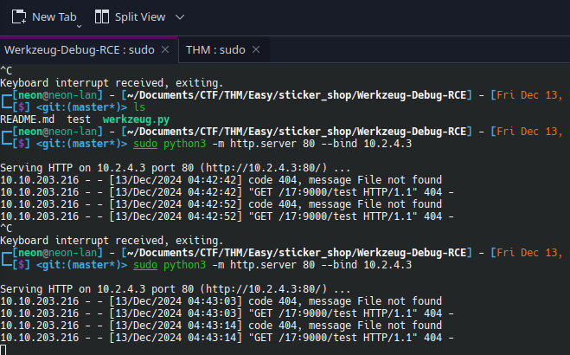Click README.md in the ls output
This screenshot has width=570, height=355.
(28, 119)
